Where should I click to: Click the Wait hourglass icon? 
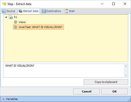[66, 11]
